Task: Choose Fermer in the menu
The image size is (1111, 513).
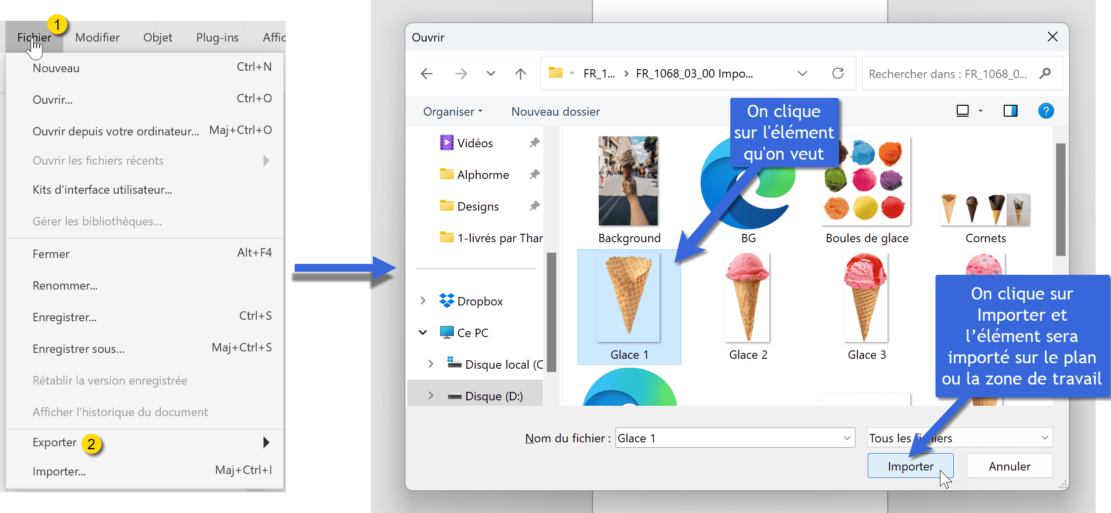Action: click(x=145, y=254)
